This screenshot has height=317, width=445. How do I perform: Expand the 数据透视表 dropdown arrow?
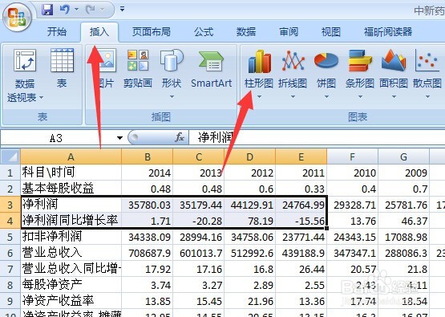42,98
